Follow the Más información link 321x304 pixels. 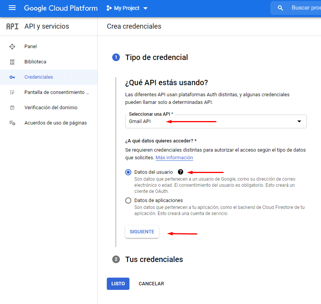174,157
